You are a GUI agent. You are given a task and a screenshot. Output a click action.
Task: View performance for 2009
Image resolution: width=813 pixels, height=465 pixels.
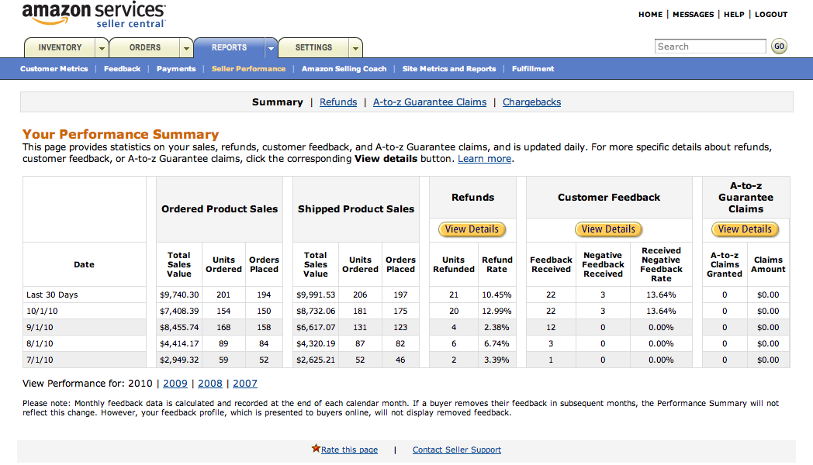pyautogui.click(x=175, y=384)
